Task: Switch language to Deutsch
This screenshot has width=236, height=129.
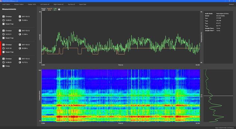Action: point(231,5)
